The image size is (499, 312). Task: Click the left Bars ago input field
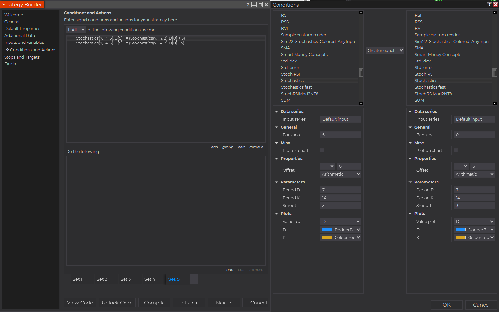pyautogui.click(x=341, y=135)
